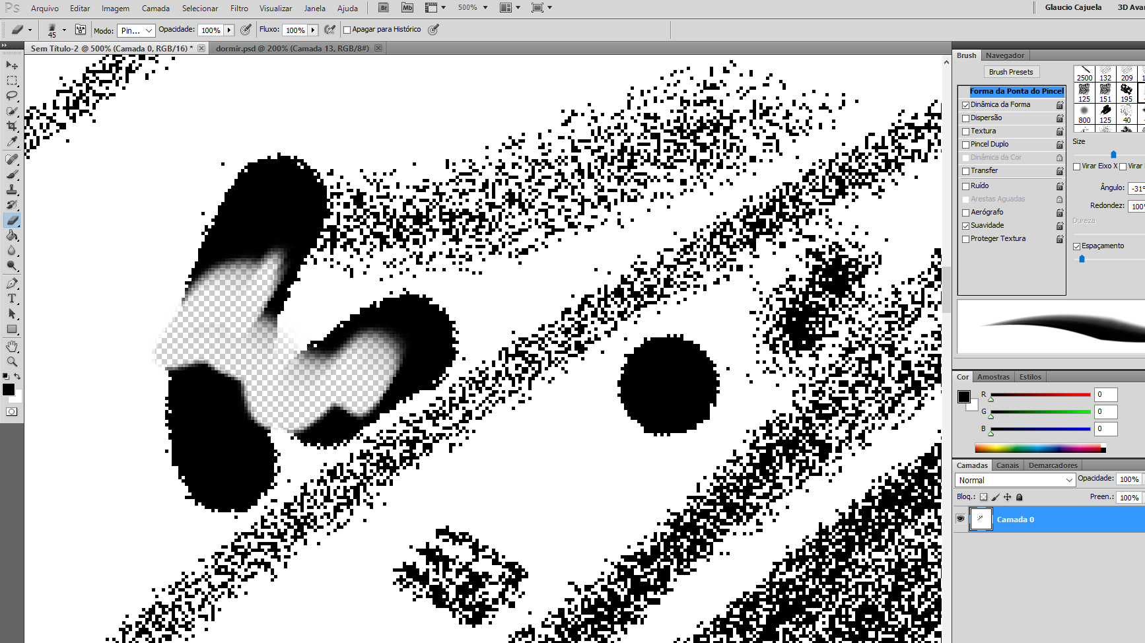
Task: Select the Lasso tool
Action: [11, 96]
